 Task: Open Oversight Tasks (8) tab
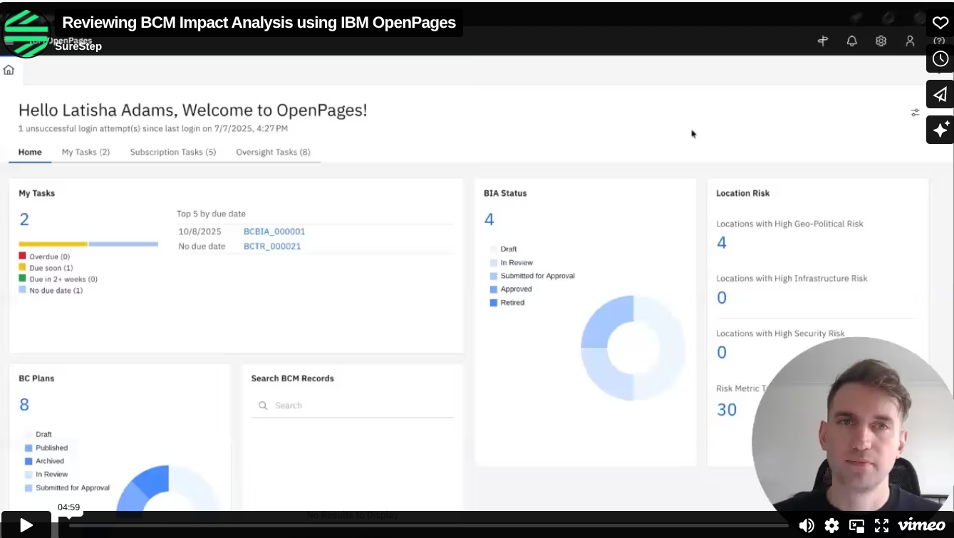tap(273, 152)
